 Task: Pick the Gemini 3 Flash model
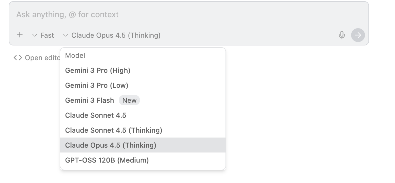[90, 100]
